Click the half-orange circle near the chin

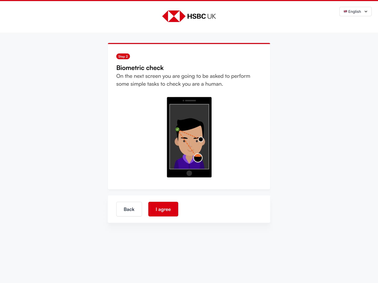point(198,158)
